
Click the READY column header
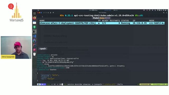tap(105, 21)
